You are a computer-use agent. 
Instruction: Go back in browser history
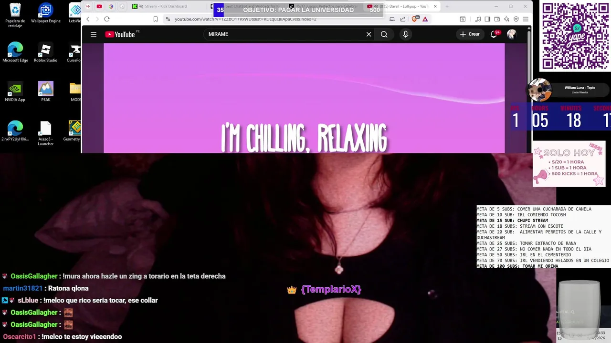pos(88,19)
